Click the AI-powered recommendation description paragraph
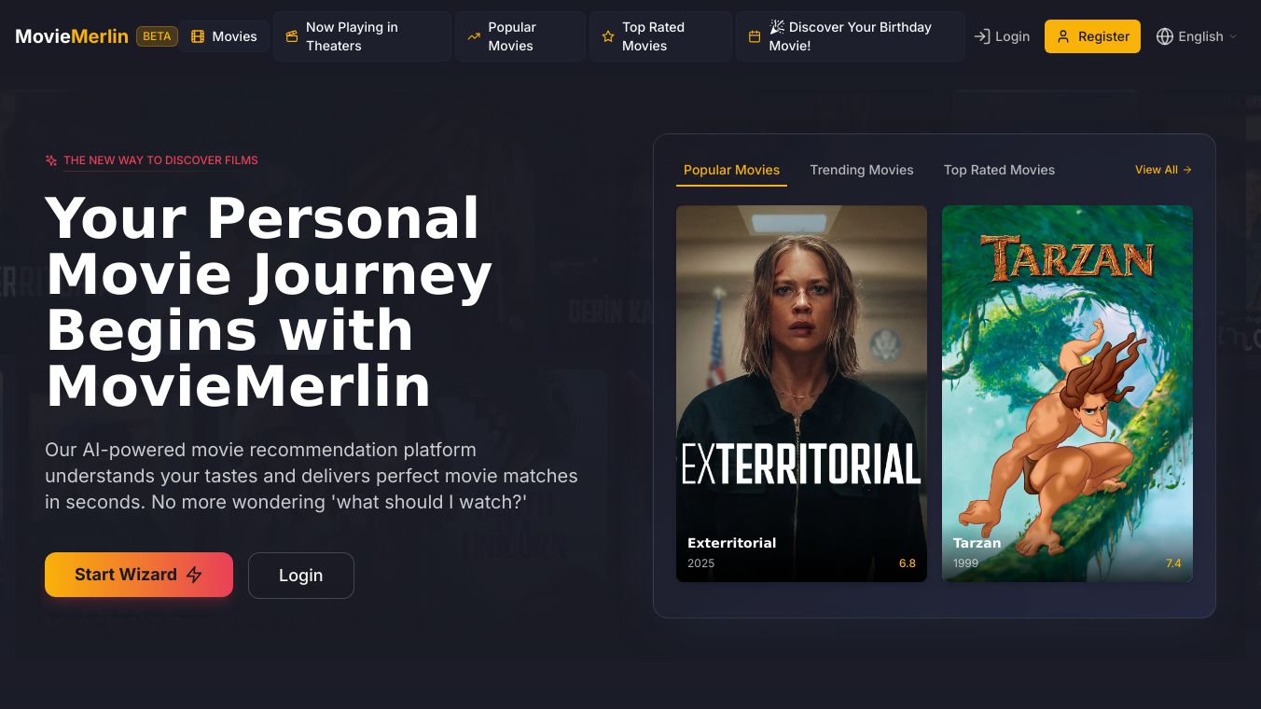The height and width of the screenshot is (709, 1261). (x=312, y=476)
